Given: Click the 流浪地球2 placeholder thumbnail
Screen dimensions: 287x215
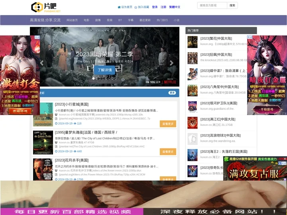Looking at the screenshot, I should [x=193, y=139].
